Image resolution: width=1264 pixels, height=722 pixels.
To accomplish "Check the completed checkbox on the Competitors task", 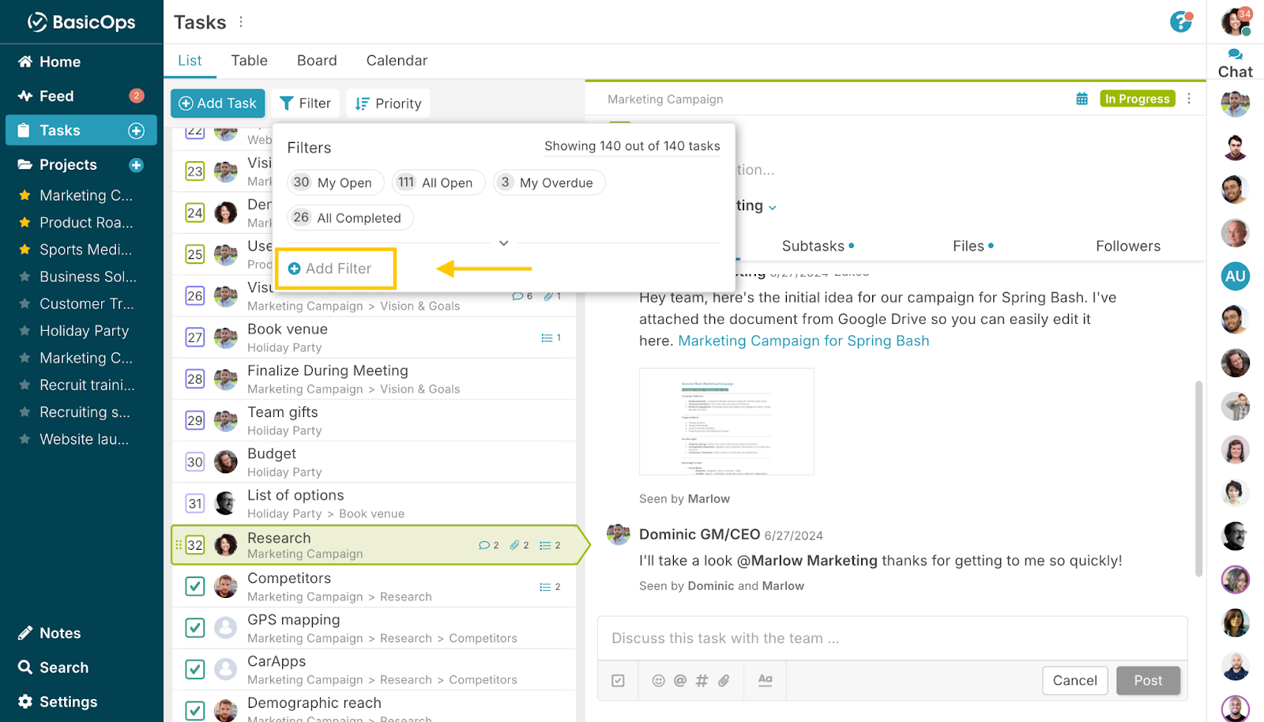I will 194,586.
